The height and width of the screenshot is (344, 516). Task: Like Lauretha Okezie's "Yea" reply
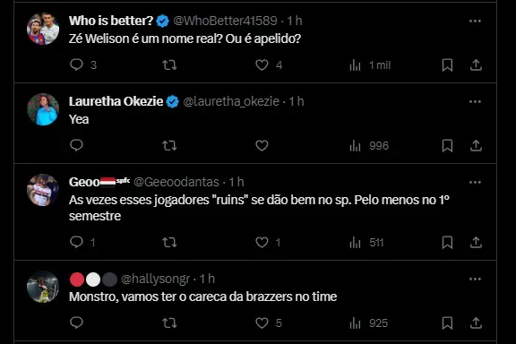tap(262, 145)
